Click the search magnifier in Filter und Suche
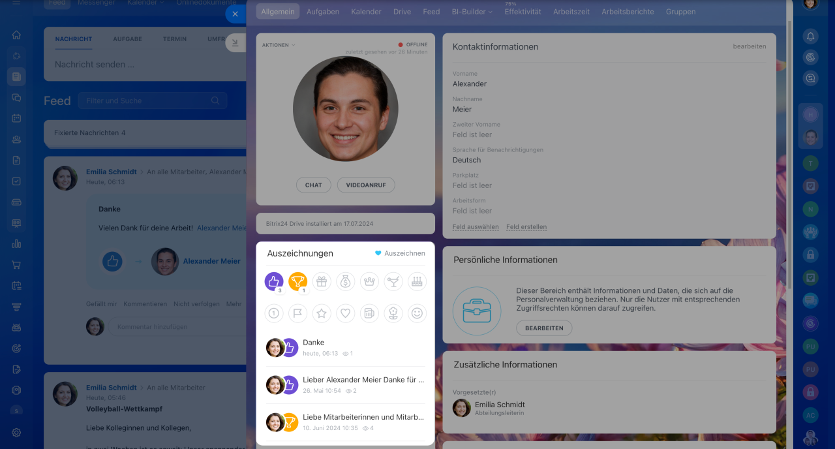Screen dimensions: 835x449 215,101
